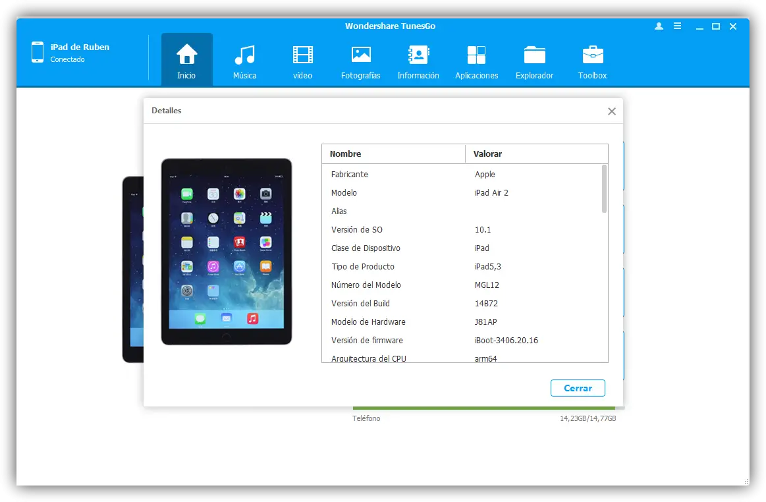
Task: Select the Modelo row label
Action: (x=344, y=193)
